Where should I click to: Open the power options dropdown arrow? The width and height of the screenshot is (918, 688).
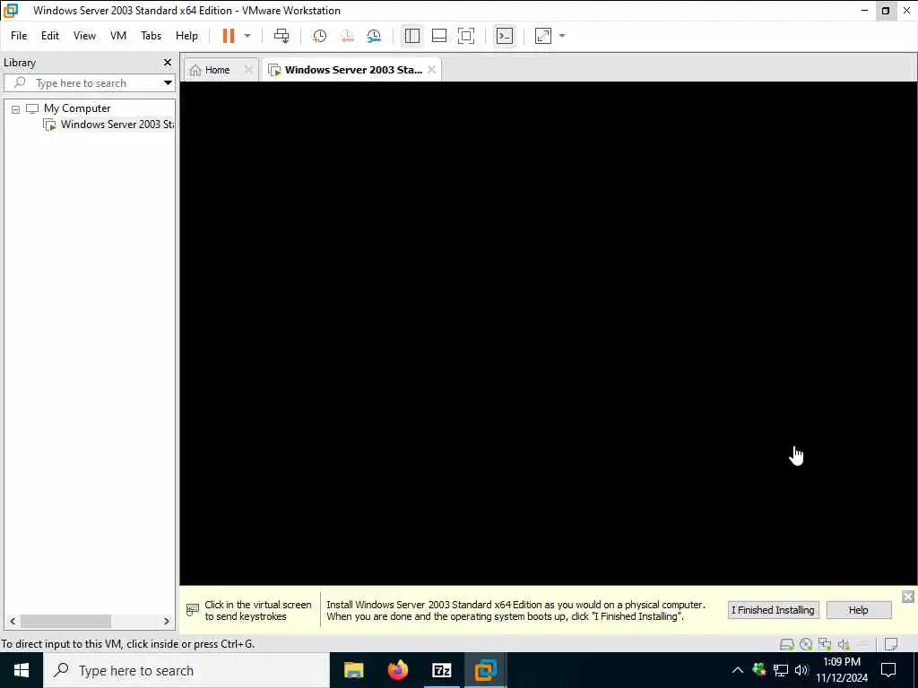coord(247,36)
